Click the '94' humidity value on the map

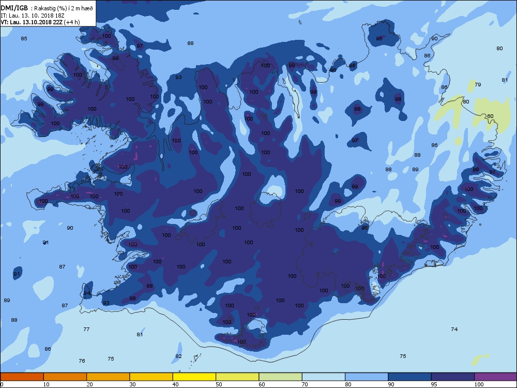coord(86,293)
